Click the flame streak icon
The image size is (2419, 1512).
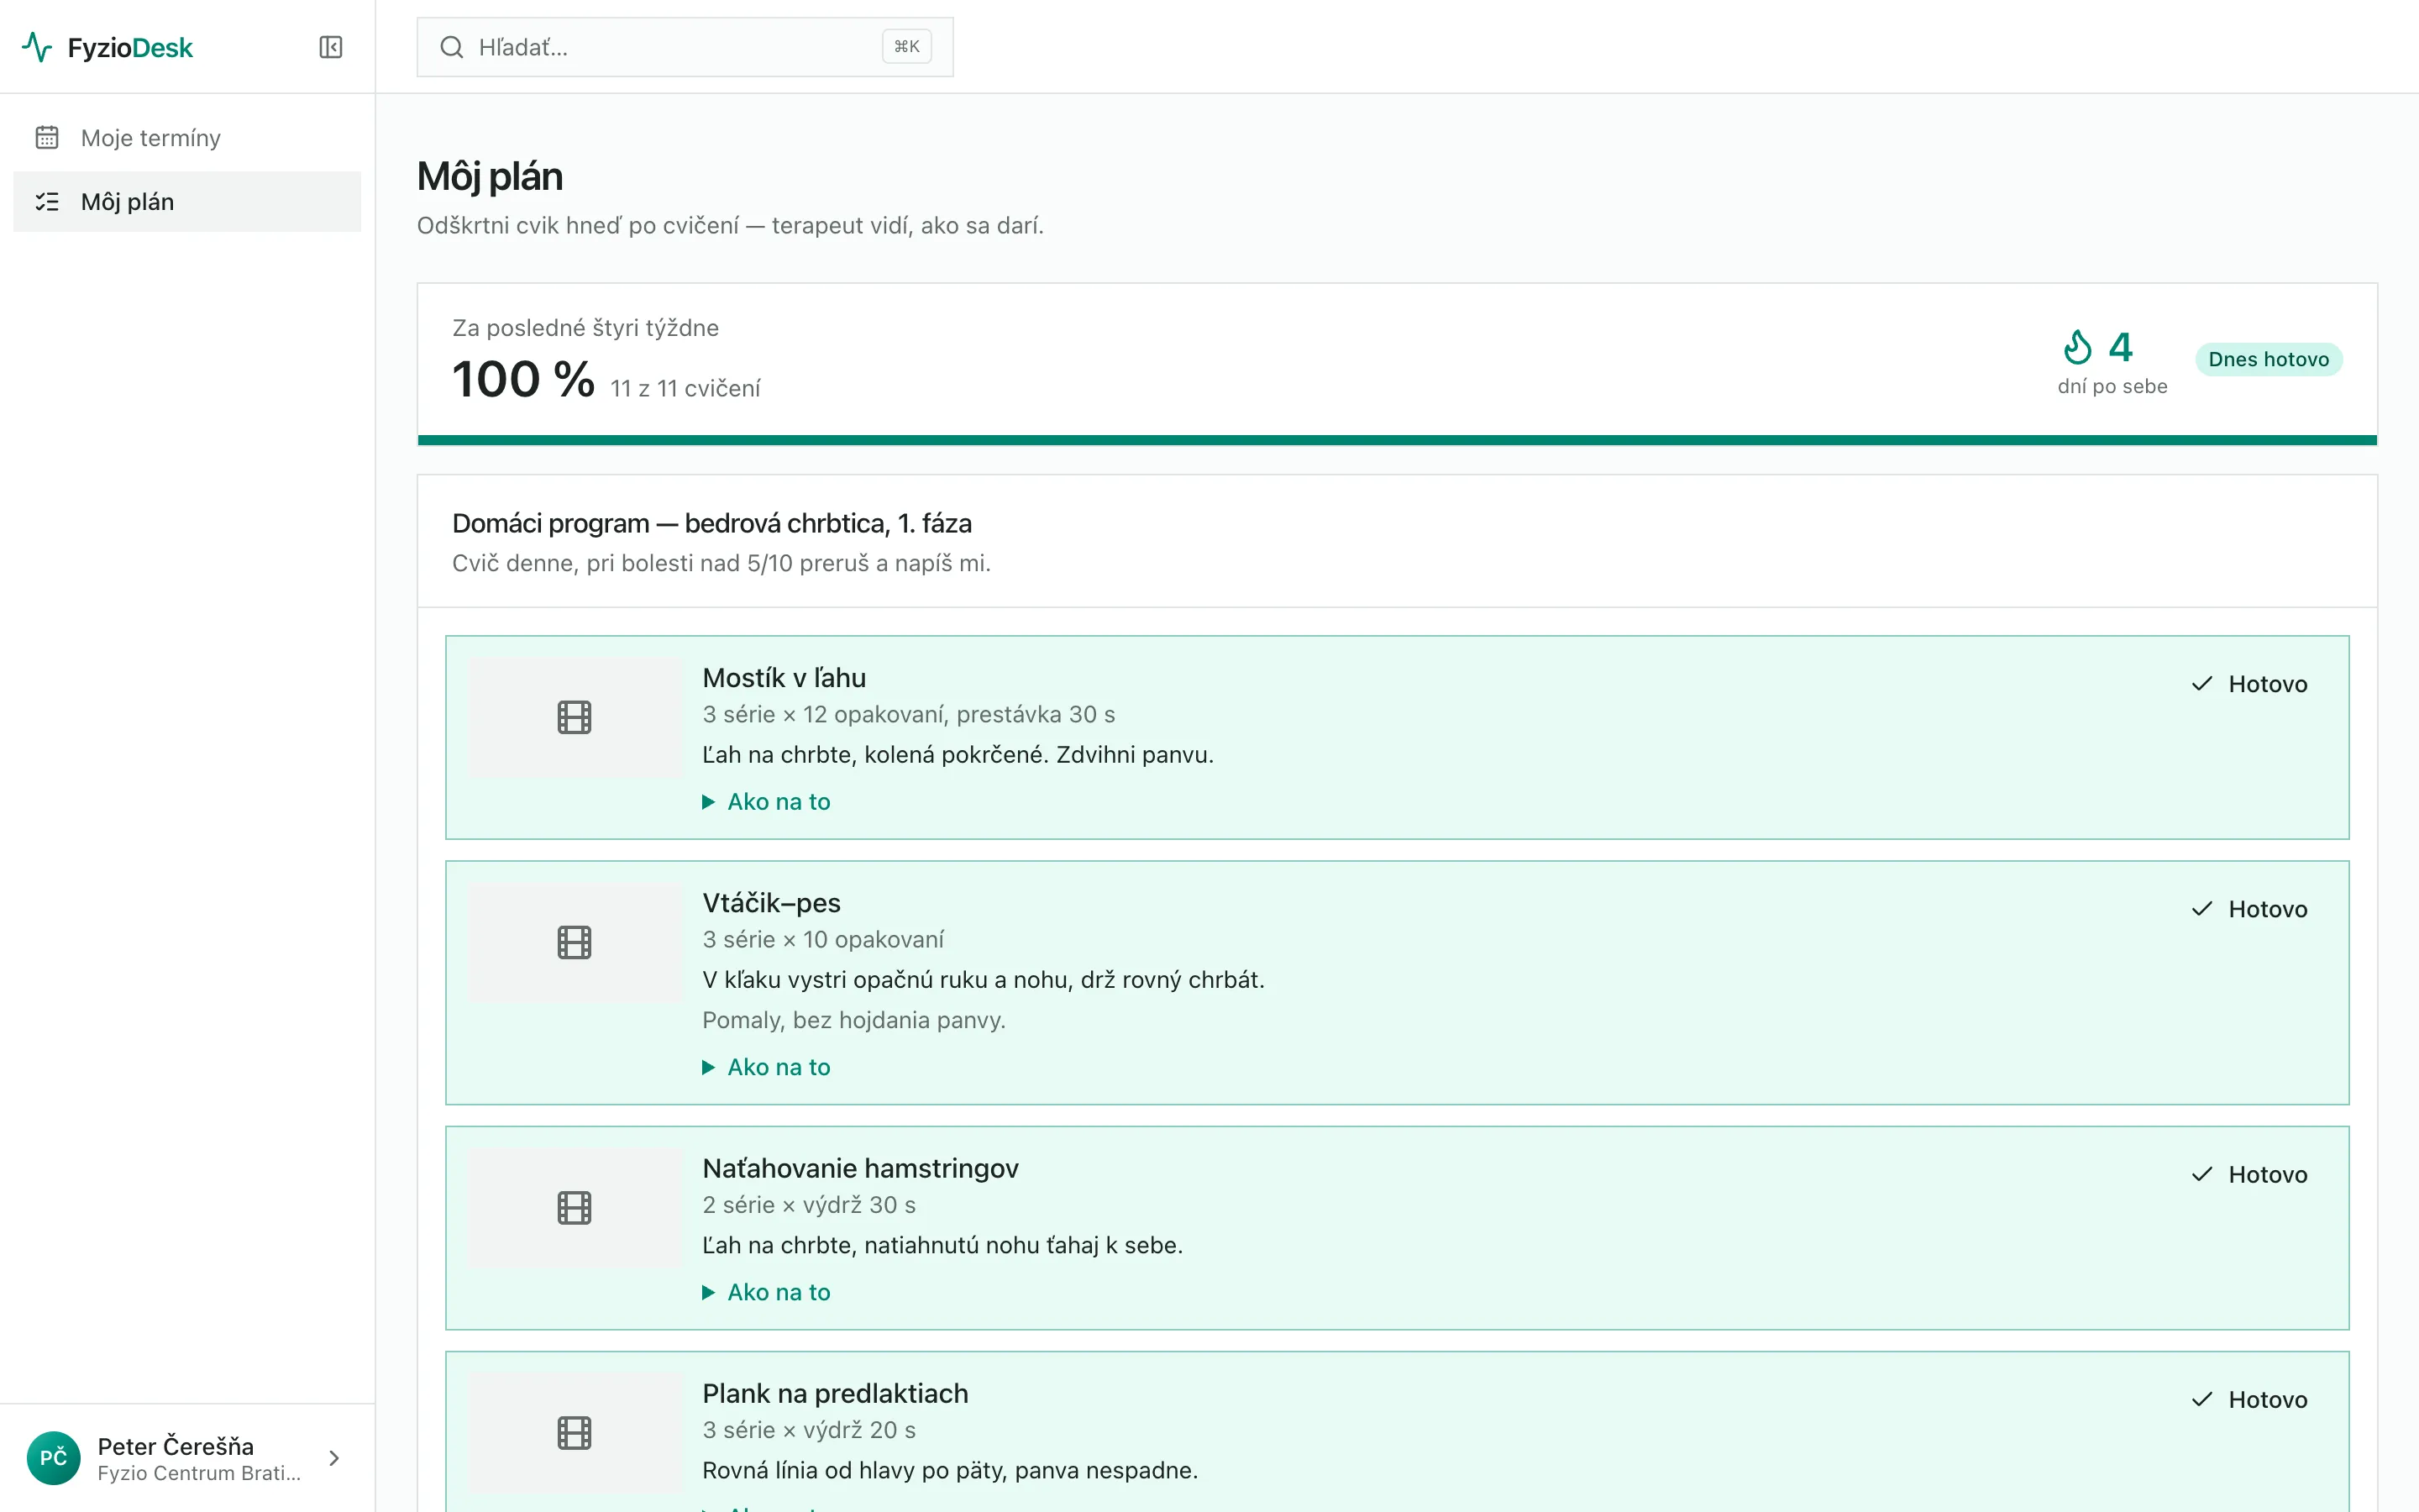pos(2077,347)
